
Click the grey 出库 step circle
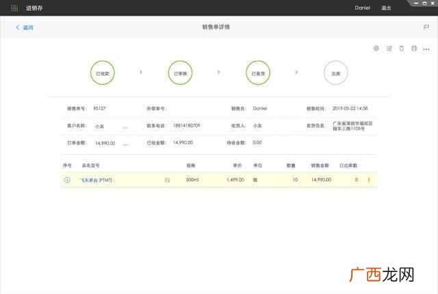336,73
